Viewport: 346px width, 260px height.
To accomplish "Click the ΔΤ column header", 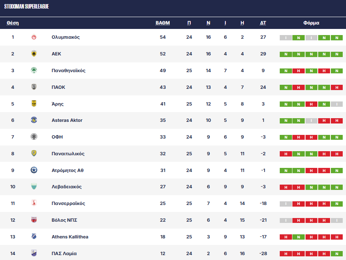I will coord(263,23).
